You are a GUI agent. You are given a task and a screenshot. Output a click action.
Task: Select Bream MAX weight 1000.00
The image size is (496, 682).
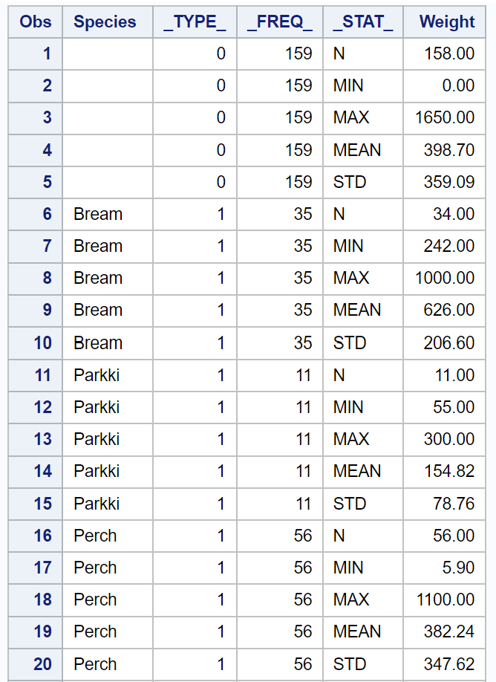[446, 278]
